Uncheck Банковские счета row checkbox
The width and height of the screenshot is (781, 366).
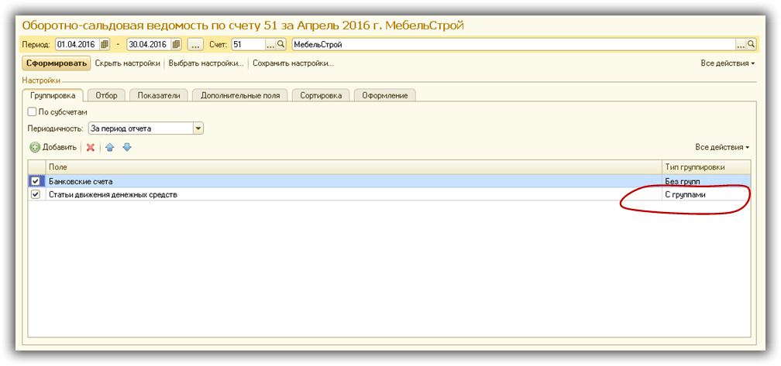(x=36, y=181)
